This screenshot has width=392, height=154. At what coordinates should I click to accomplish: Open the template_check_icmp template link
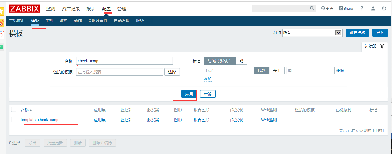tap(39, 120)
